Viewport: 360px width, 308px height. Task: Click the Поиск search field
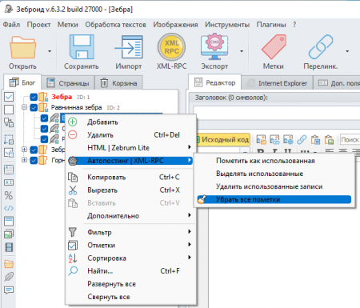click(x=350, y=139)
